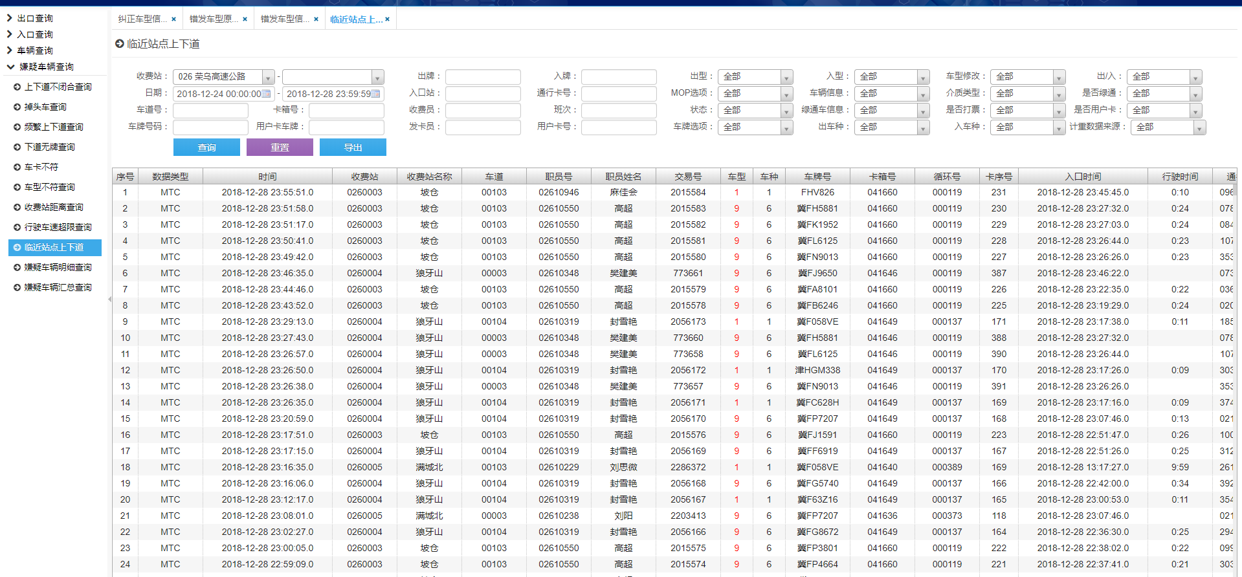The image size is (1242, 577).
Task: Close the 临近站点上 tab with its x icon
Action: [x=387, y=19]
